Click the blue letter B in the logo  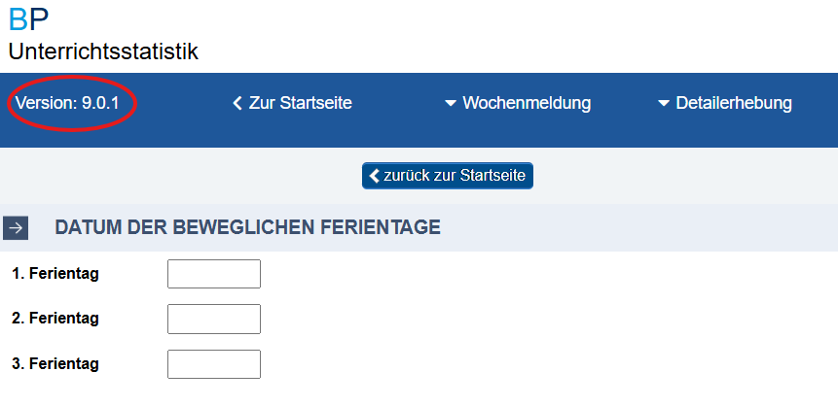[x=18, y=19]
